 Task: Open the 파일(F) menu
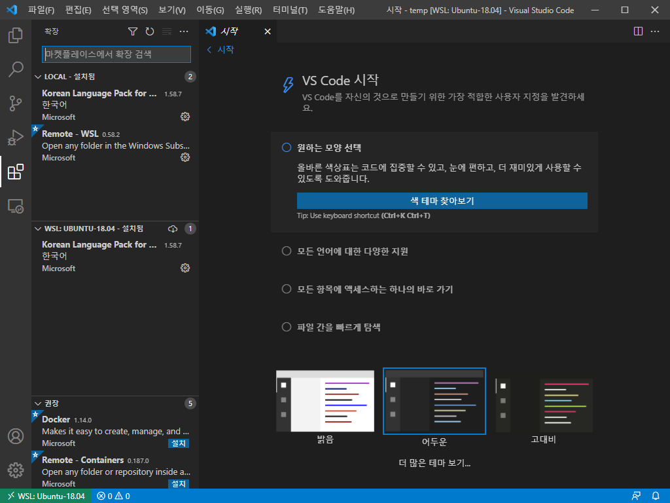point(41,10)
